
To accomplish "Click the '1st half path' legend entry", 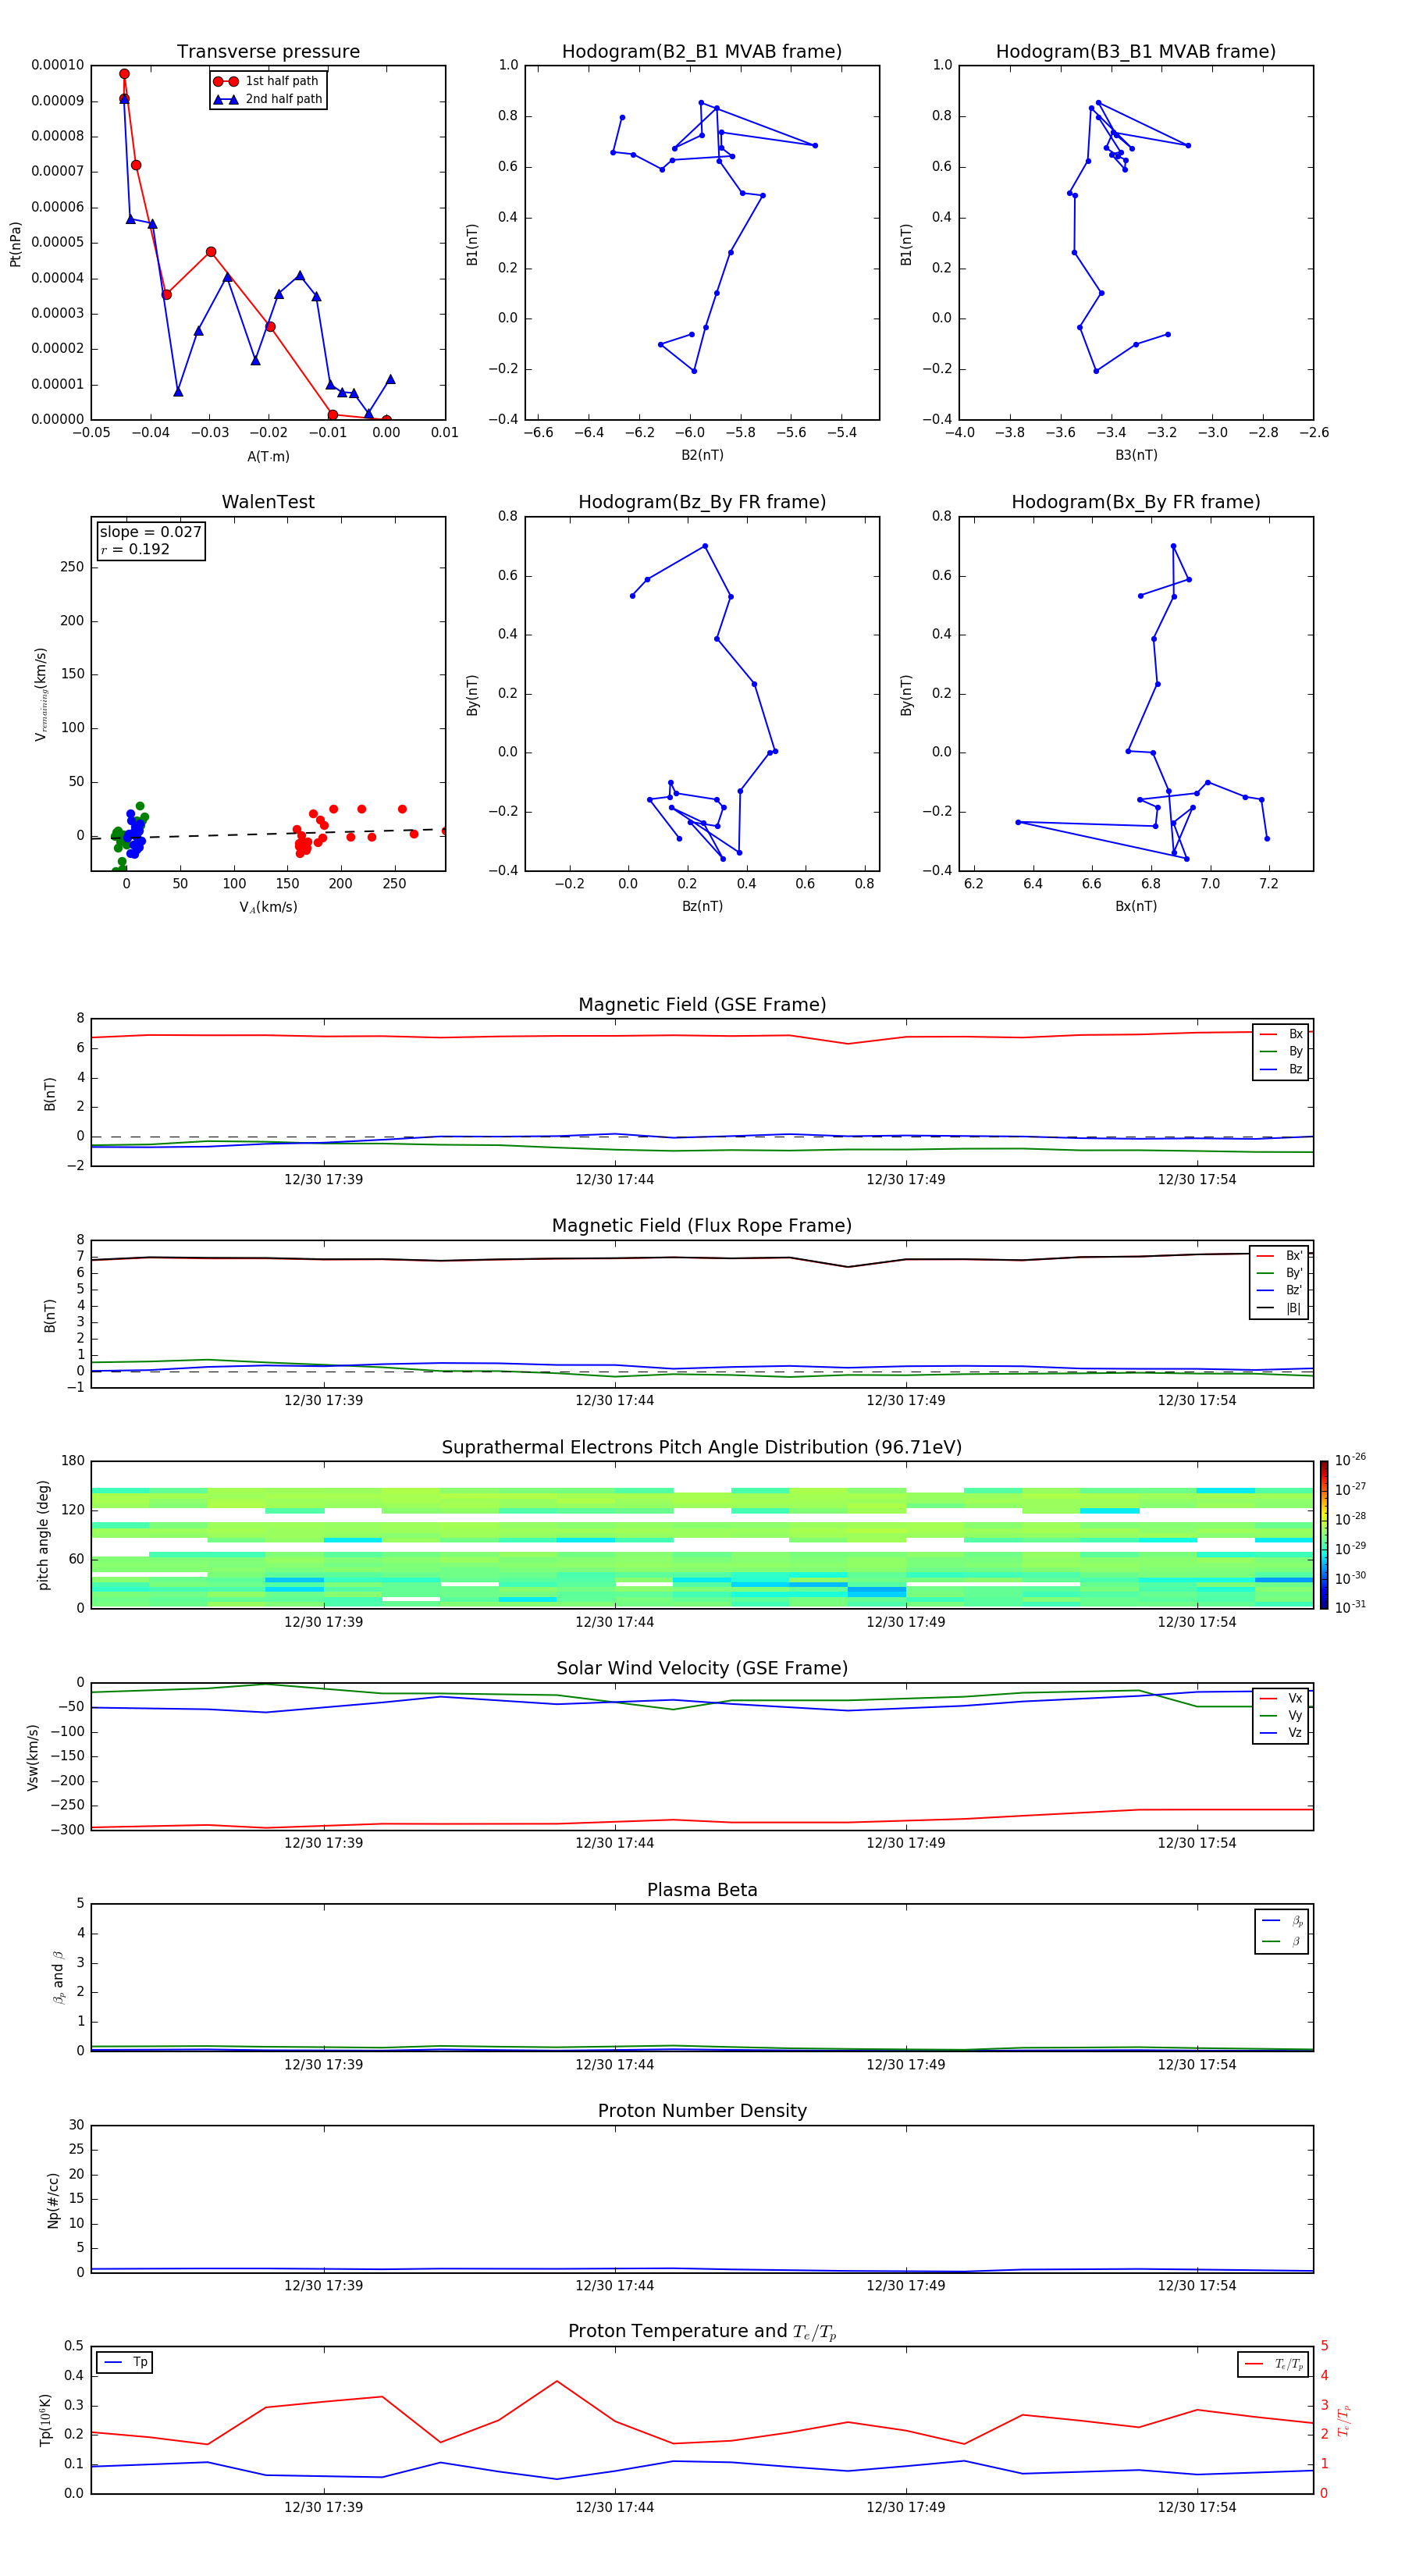I will (x=266, y=81).
